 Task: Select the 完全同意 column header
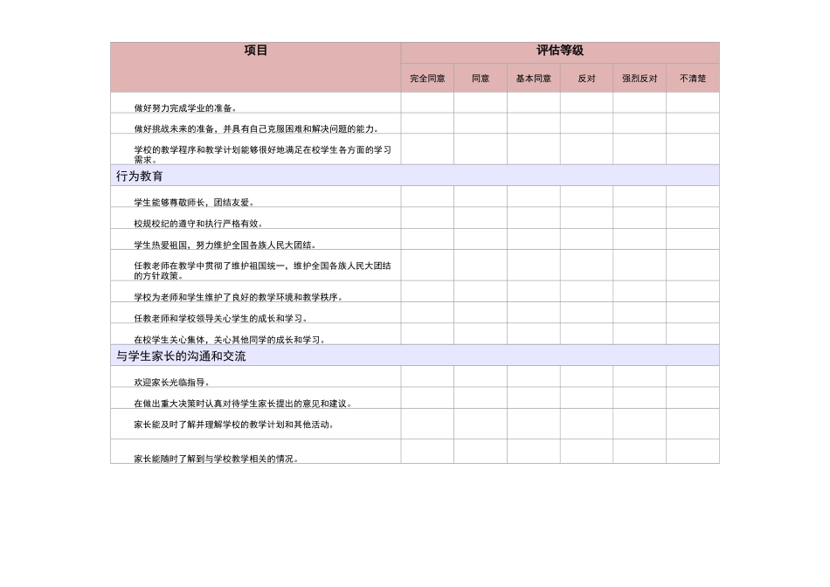click(427, 79)
